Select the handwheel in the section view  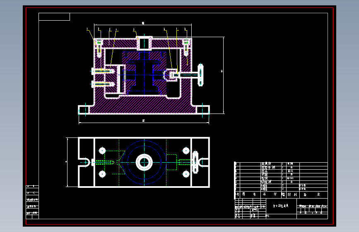(x=200, y=75)
